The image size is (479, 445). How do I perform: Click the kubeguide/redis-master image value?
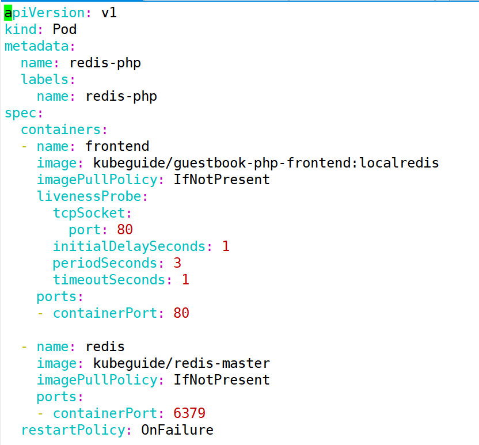click(181, 363)
